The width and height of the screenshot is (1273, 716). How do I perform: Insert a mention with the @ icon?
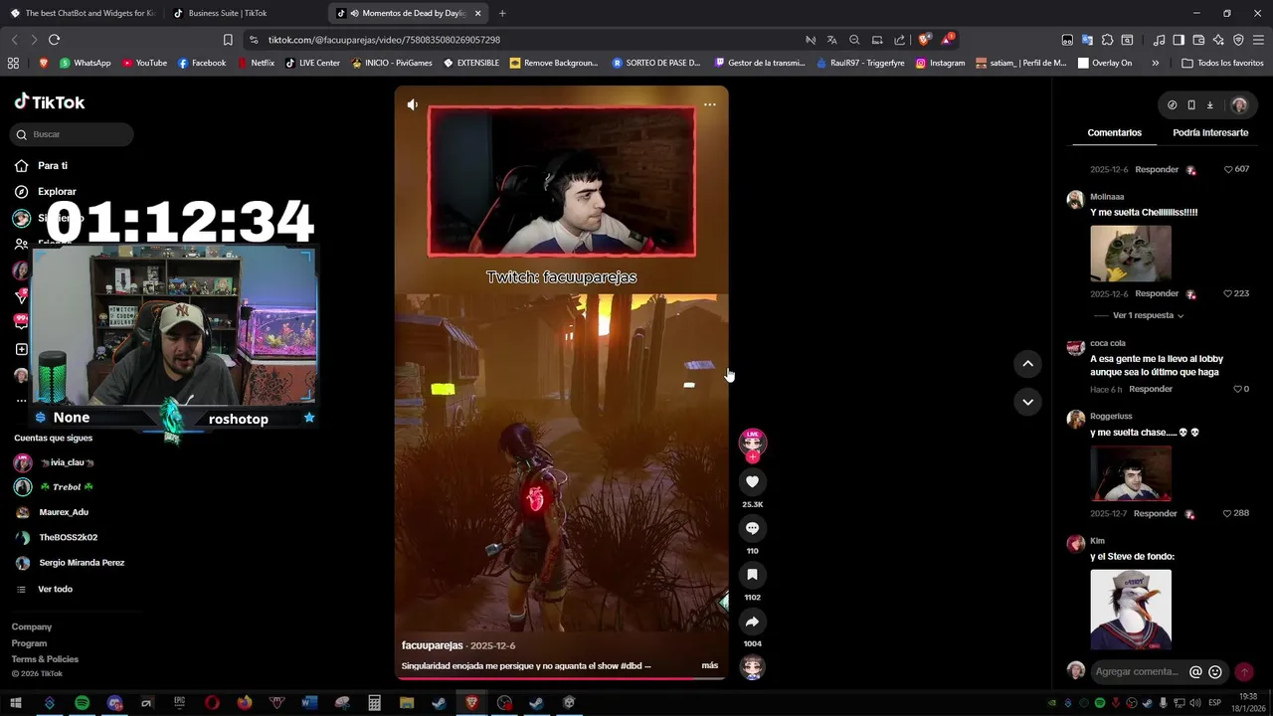[x=1195, y=671]
